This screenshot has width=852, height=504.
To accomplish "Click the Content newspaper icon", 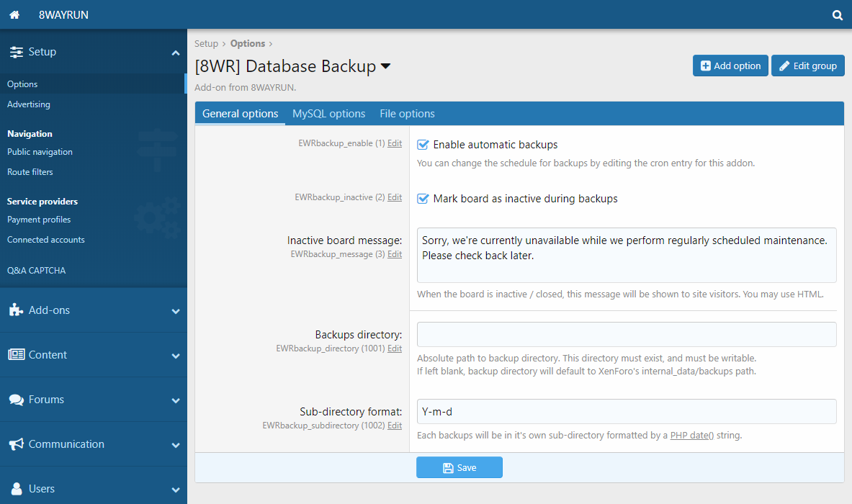I will tap(16, 355).
